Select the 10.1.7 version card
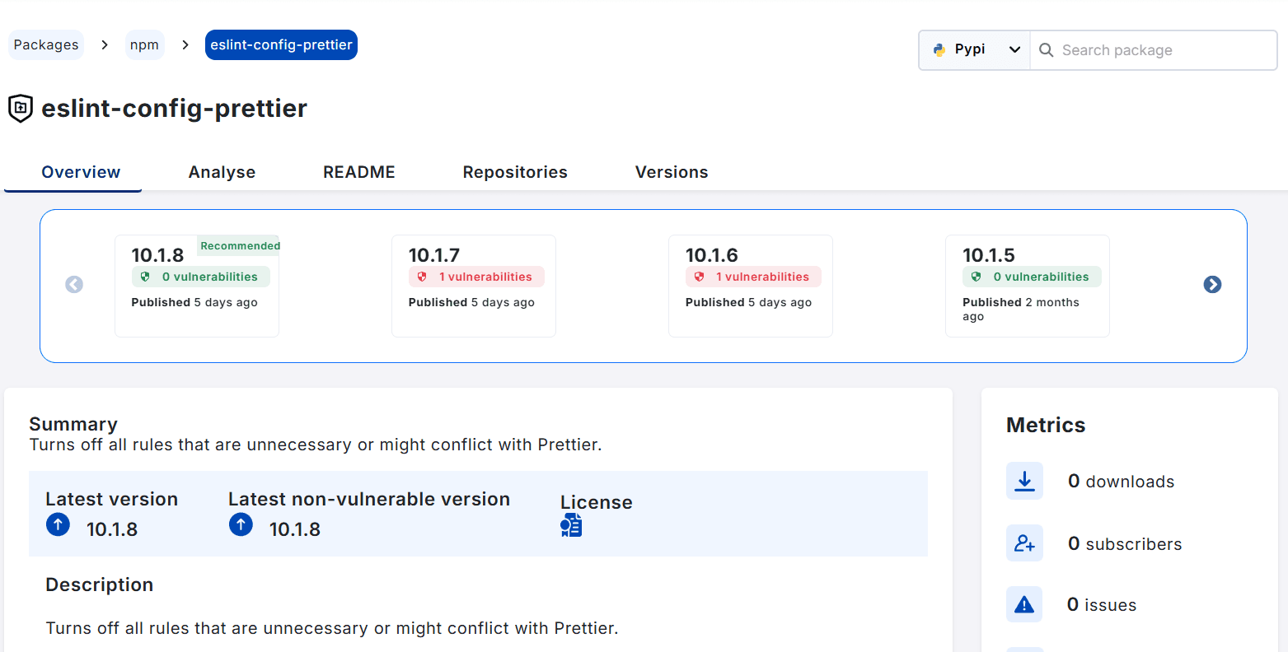Viewport: 1288px width, 652px height. click(x=474, y=286)
